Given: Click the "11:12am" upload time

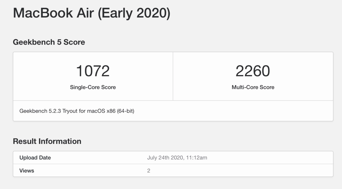Looking at the screenshot, I should 197,158.
